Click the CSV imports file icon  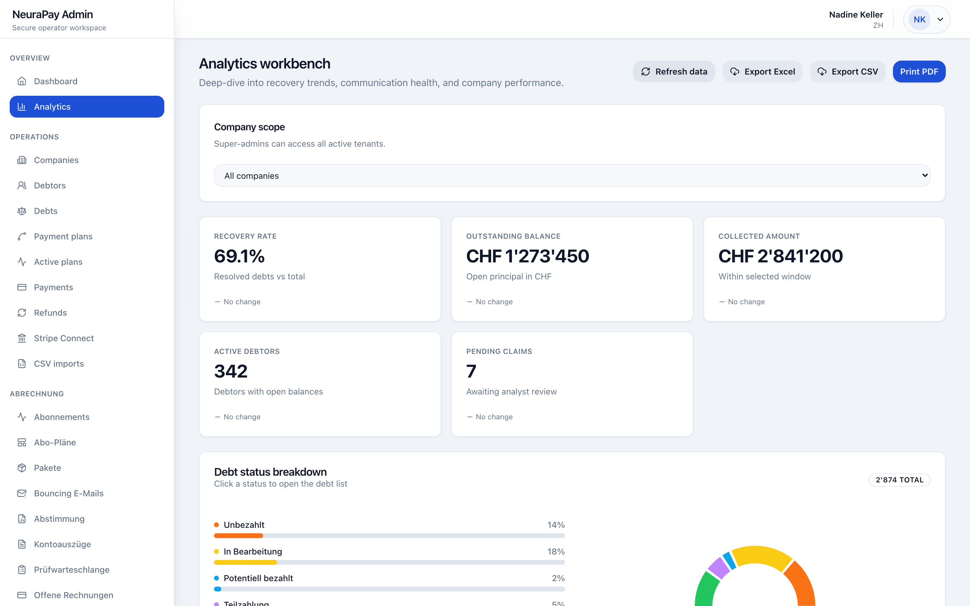point(22,364)
